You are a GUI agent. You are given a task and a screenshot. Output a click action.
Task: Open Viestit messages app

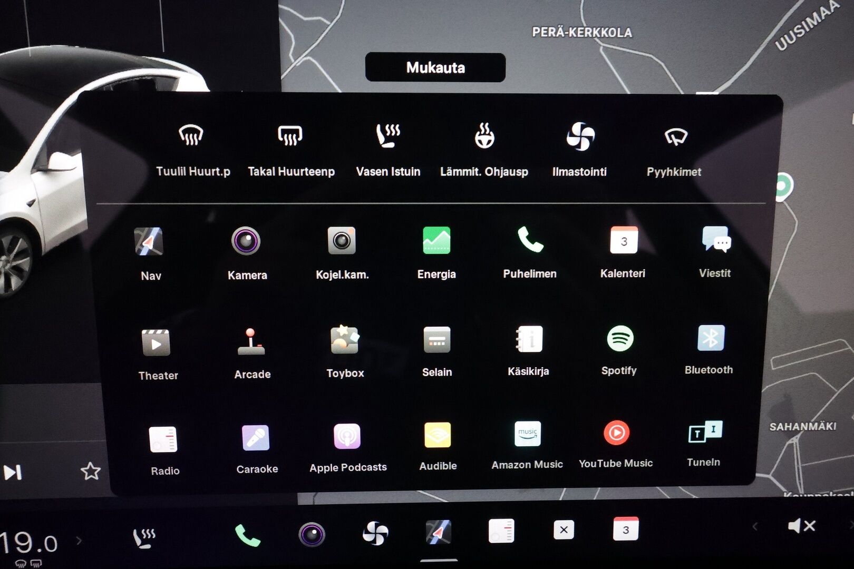point(716,239)
